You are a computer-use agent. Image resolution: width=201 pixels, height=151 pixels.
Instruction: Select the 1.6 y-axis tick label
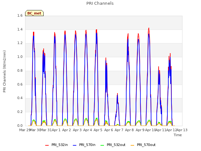point(20,16)
